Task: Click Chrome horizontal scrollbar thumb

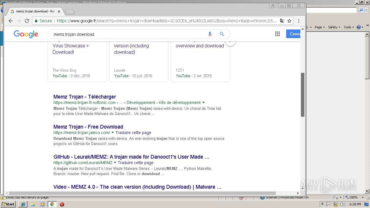Action: [x=142, y=193]
